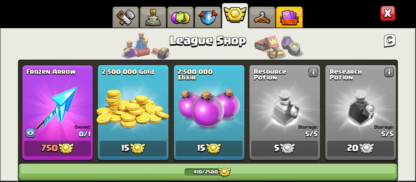The height and width of the screenshot is (182, 416).
Task: Buy Frozen Arrow for 750 medals
Action: [57, 149]
